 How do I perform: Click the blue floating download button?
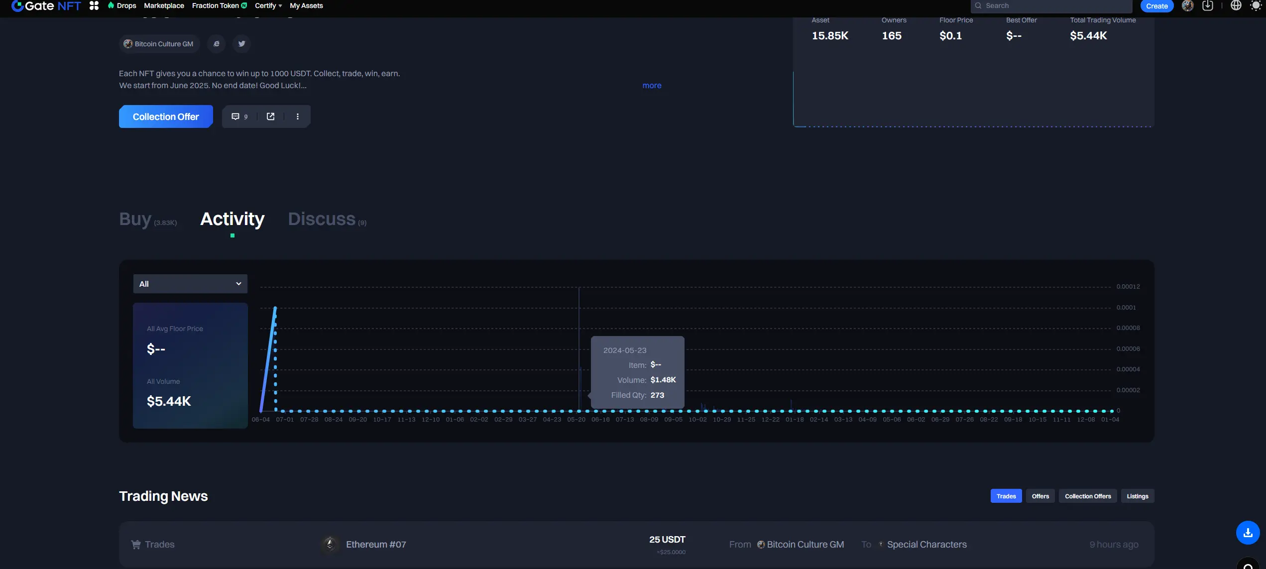[1248, 533]
